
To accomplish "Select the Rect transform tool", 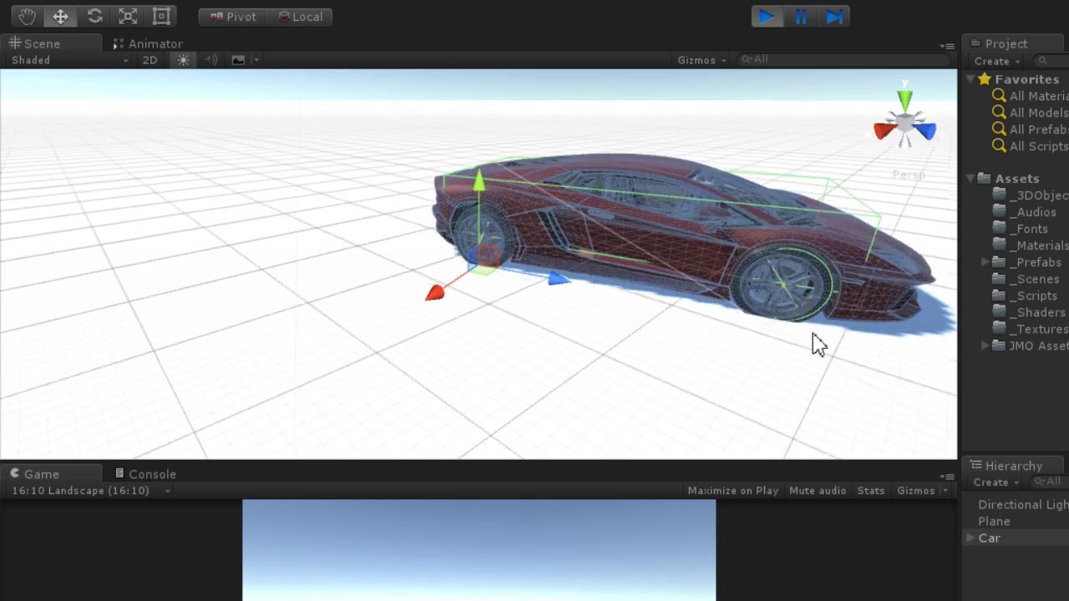I will point(161,17).
